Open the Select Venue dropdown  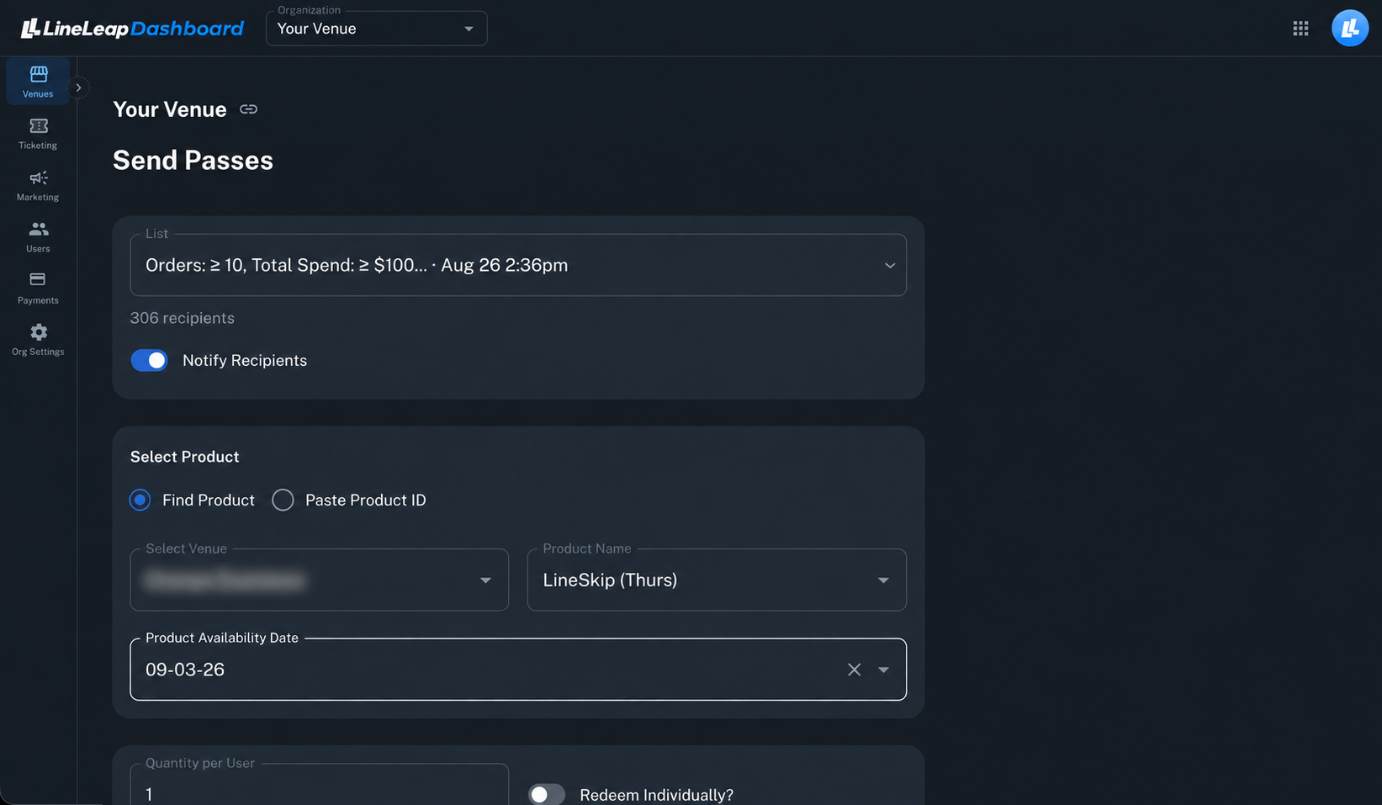coord(320,580)
